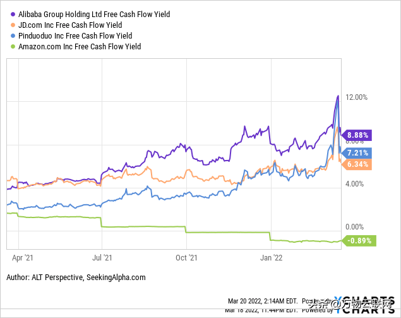Click the orange JD.com legend dot
This screenshot has width=401, height=318.
pos(13,25)
